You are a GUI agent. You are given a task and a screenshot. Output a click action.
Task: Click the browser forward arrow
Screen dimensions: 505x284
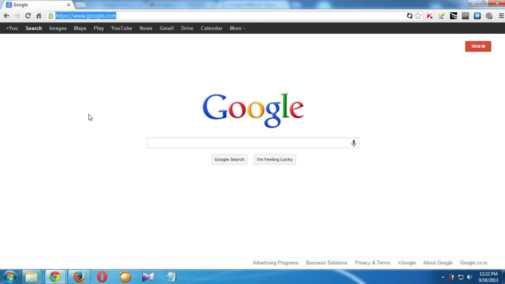[x=17, y=16]
